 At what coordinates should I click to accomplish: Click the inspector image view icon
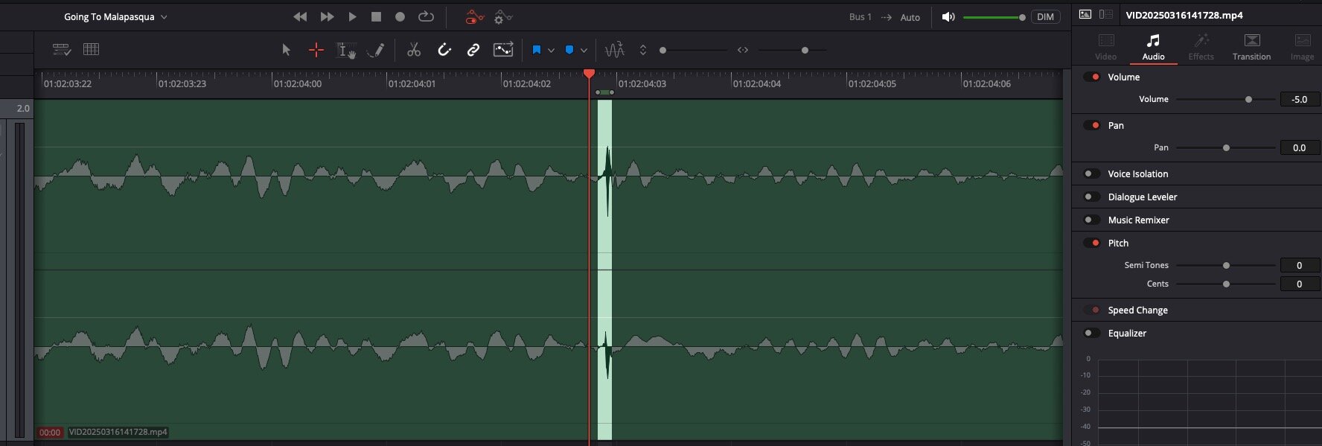tap(1085, 14)
